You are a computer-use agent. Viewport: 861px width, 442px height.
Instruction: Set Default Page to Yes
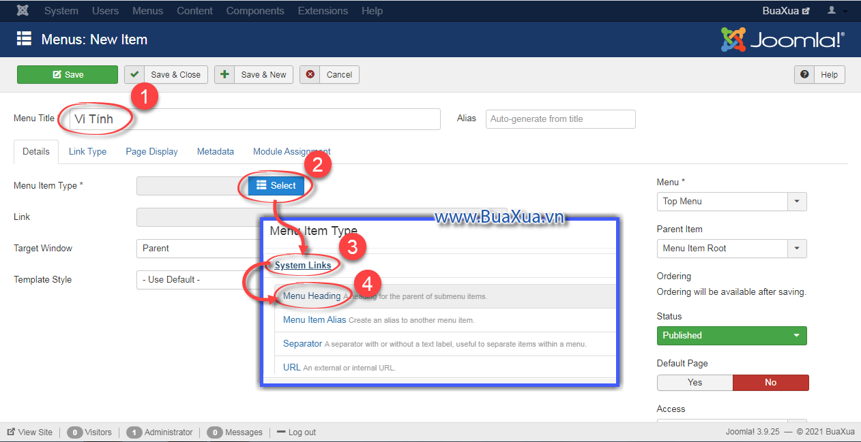695,383
